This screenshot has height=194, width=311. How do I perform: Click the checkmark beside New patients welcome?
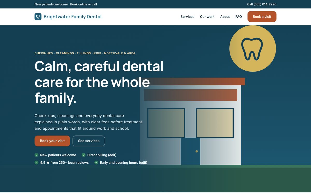[x=37, y=155]
